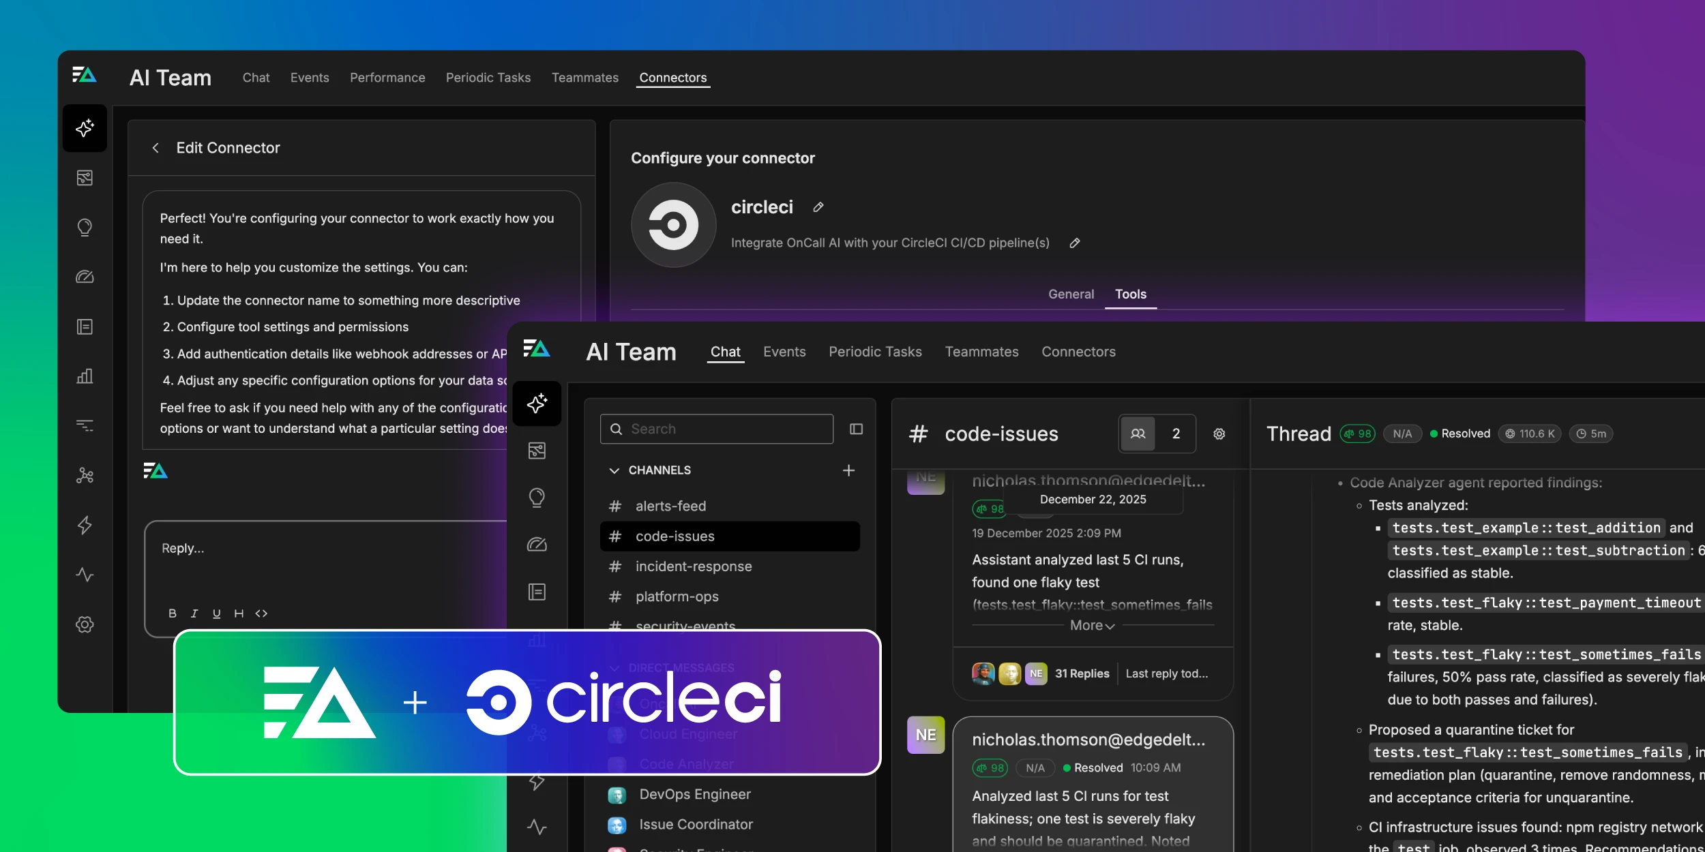Open the settings gear at the bottom of sidebar
This screenshot has height=852, width=1705.
click(x=85, y=624)
